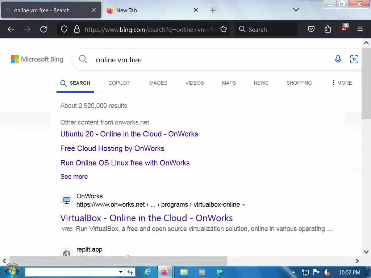Click the forward navigation arrow
Viewport: 371px width, 278px height.
27,29
